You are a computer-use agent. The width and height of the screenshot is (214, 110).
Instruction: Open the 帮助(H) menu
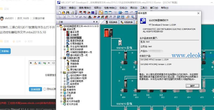pos(165,8)
